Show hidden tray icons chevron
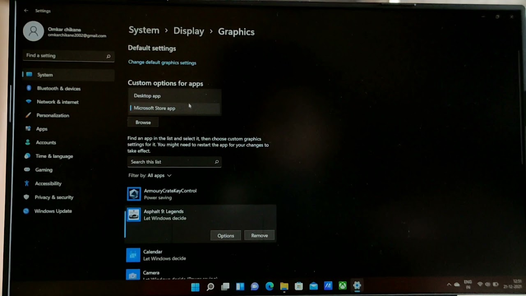This screenshot has width=526, height=296. (x=449, y=284)
